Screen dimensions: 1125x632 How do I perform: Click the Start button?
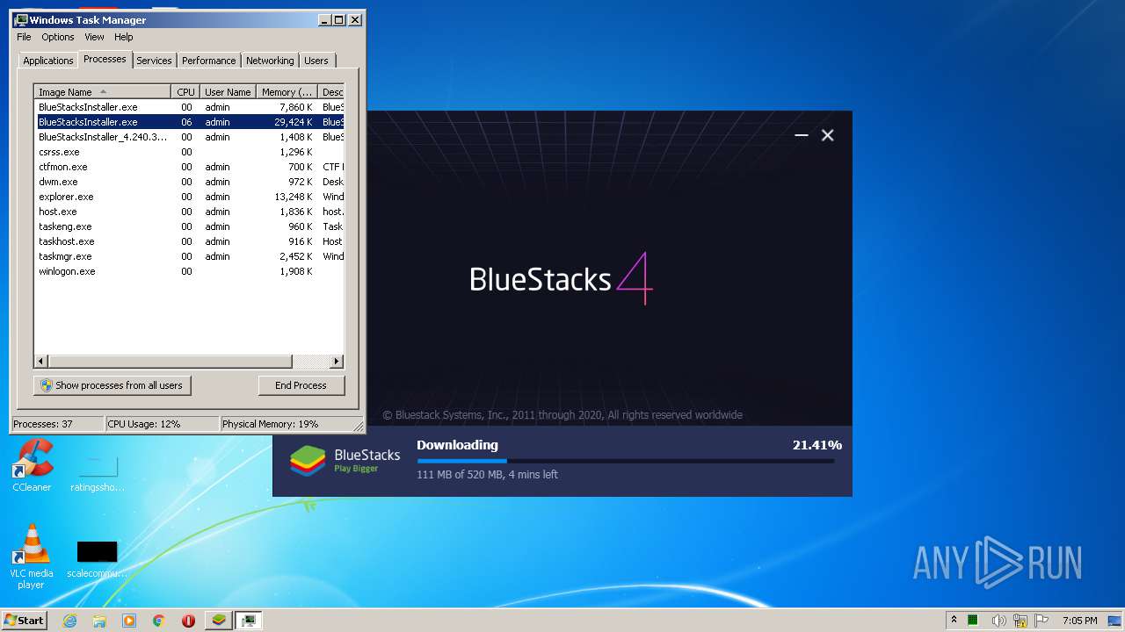coord(24,621)
